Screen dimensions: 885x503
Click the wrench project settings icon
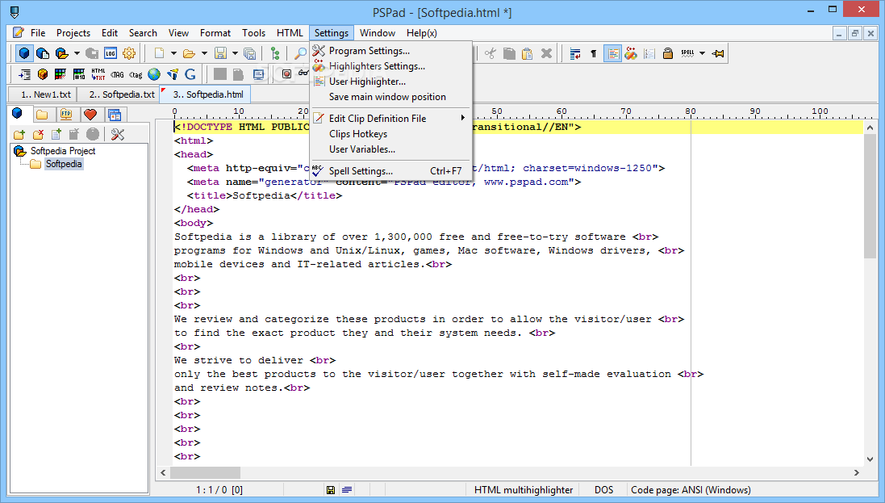tap(118, 135)
